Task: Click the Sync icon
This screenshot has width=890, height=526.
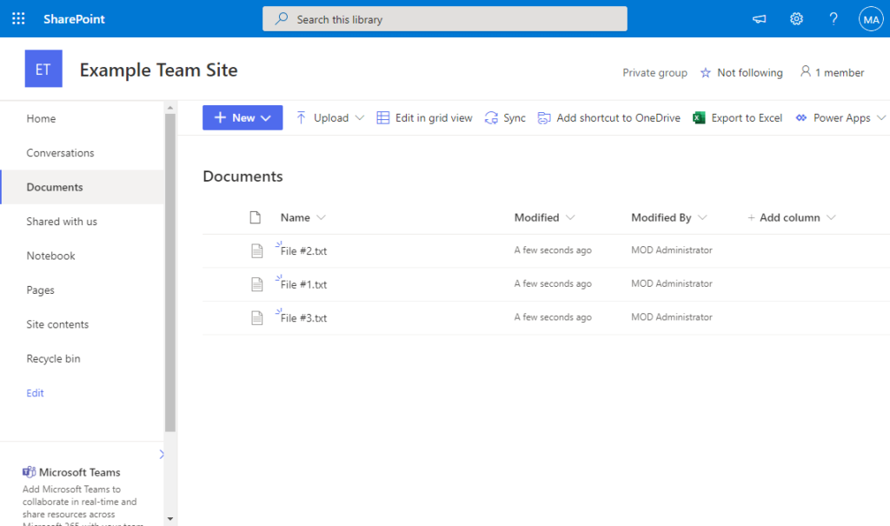Action: pos(491,117)
